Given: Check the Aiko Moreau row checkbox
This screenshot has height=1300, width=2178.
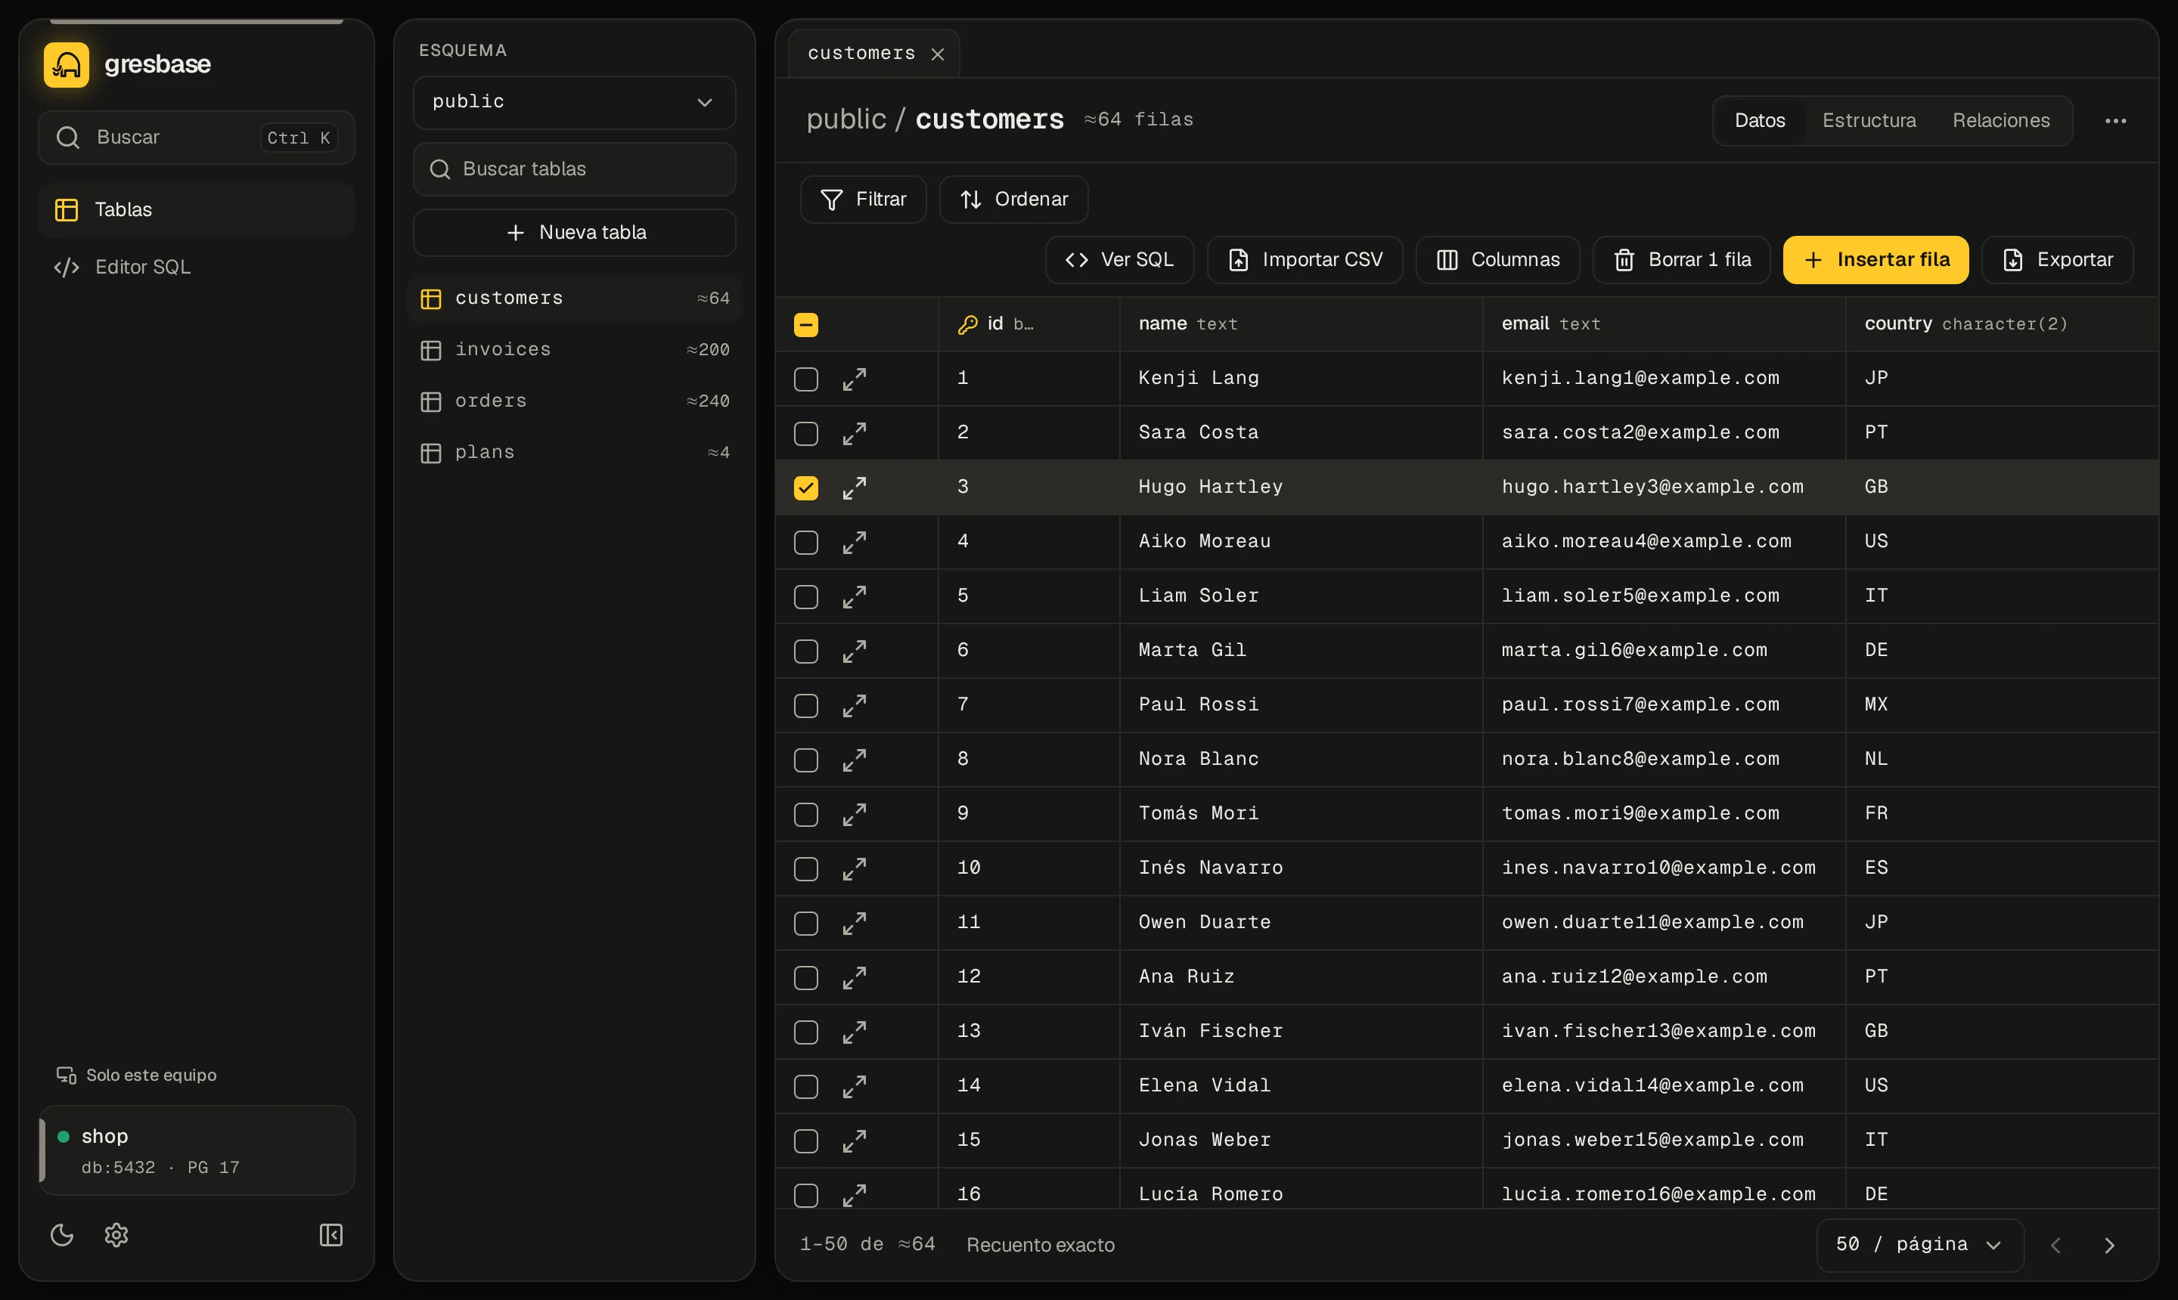Looking at the screenshot, I should pyautogui.click(x=805, y=542).
